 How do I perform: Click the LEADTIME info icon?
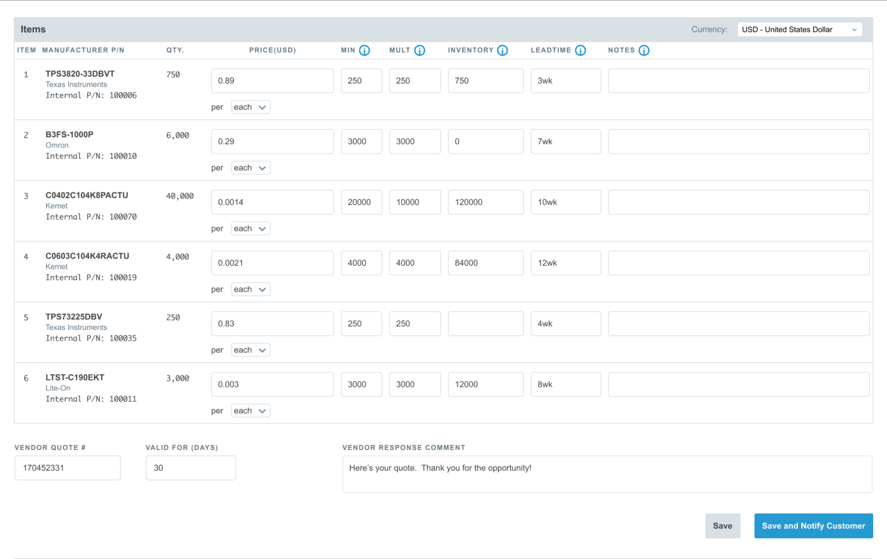point(580,50)
